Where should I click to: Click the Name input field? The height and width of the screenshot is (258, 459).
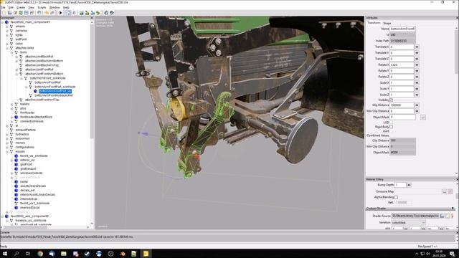pos(403,29)
